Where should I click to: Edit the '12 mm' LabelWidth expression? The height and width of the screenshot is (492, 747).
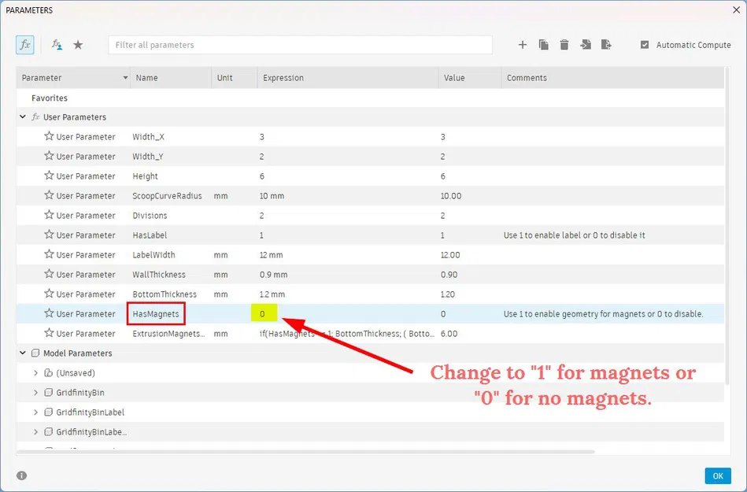271,255
